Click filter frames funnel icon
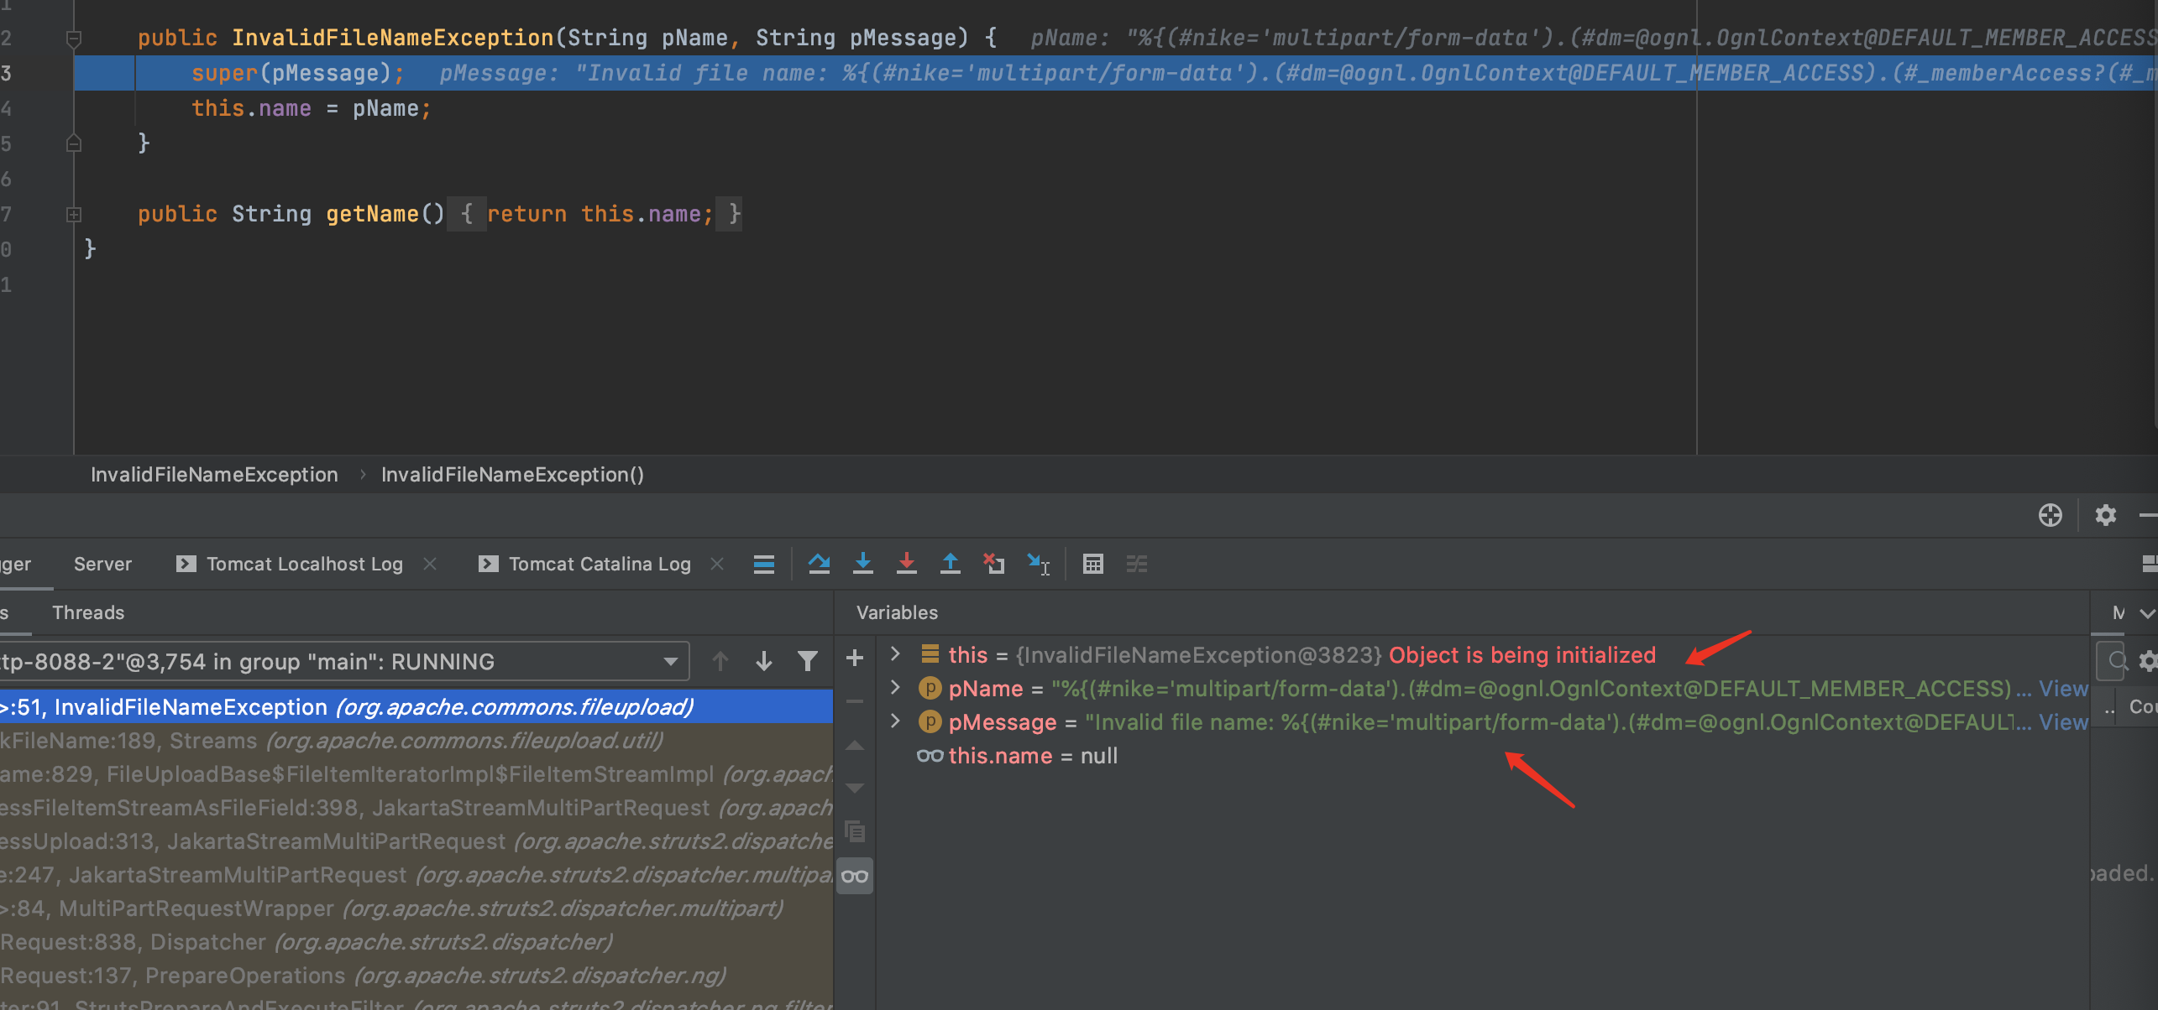The image size is (2158, 1010). coord(807,662)
